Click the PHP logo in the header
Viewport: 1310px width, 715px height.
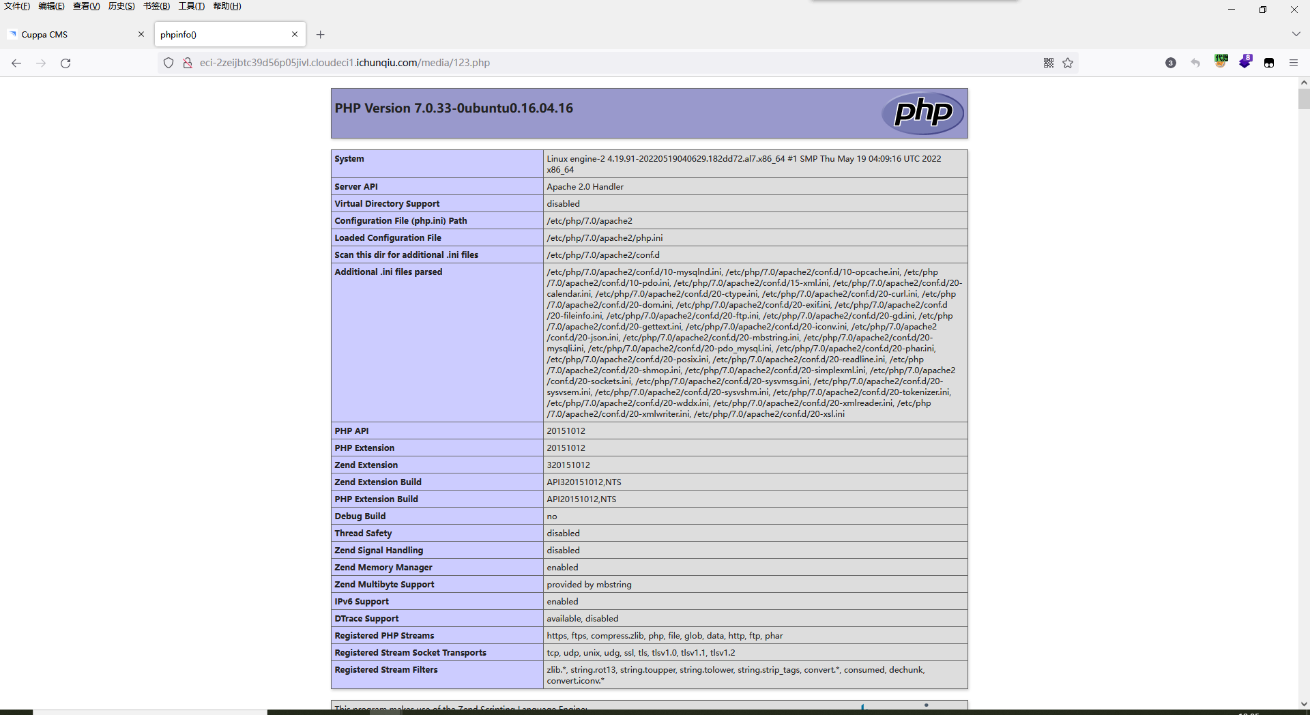[922, 113]
